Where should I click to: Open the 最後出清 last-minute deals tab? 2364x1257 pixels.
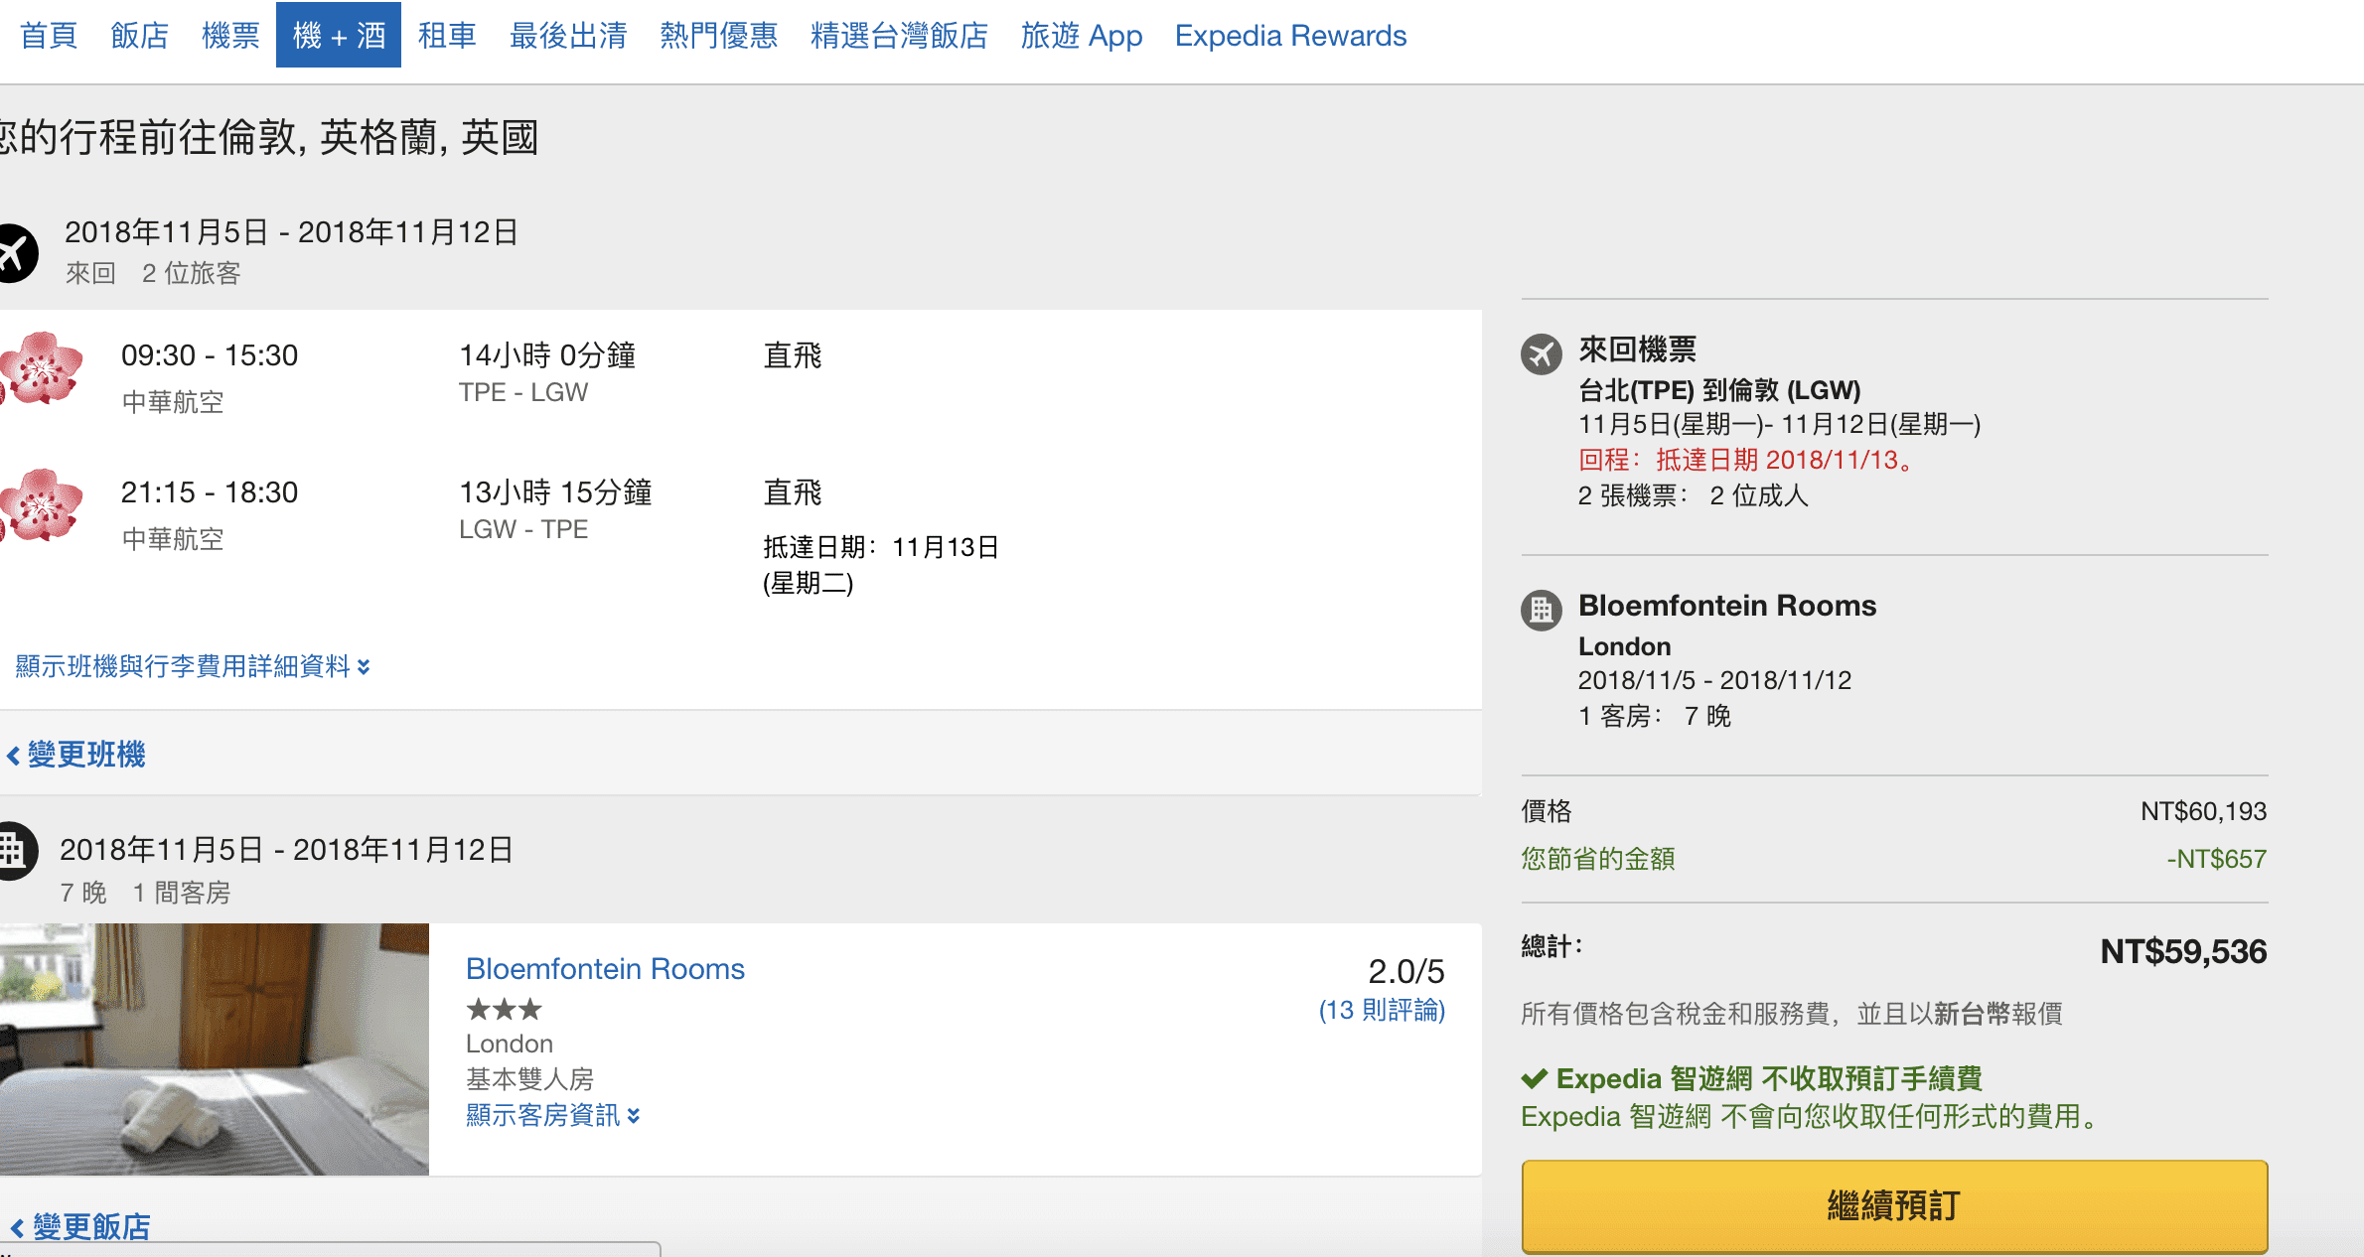[568, 36]
